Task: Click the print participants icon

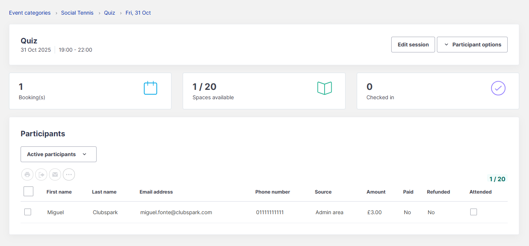Action: [x=27, y=174]
